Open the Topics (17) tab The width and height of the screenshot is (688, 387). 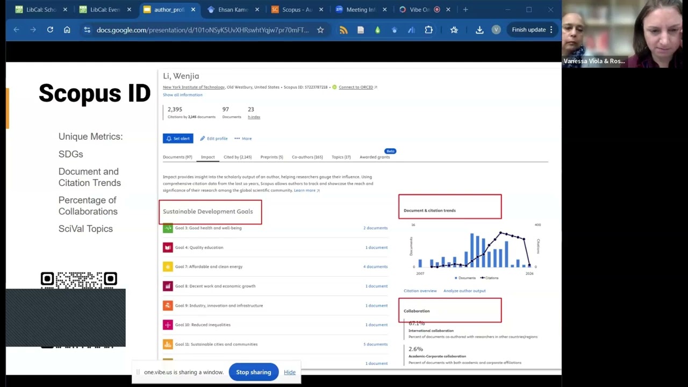click(341, 157)
